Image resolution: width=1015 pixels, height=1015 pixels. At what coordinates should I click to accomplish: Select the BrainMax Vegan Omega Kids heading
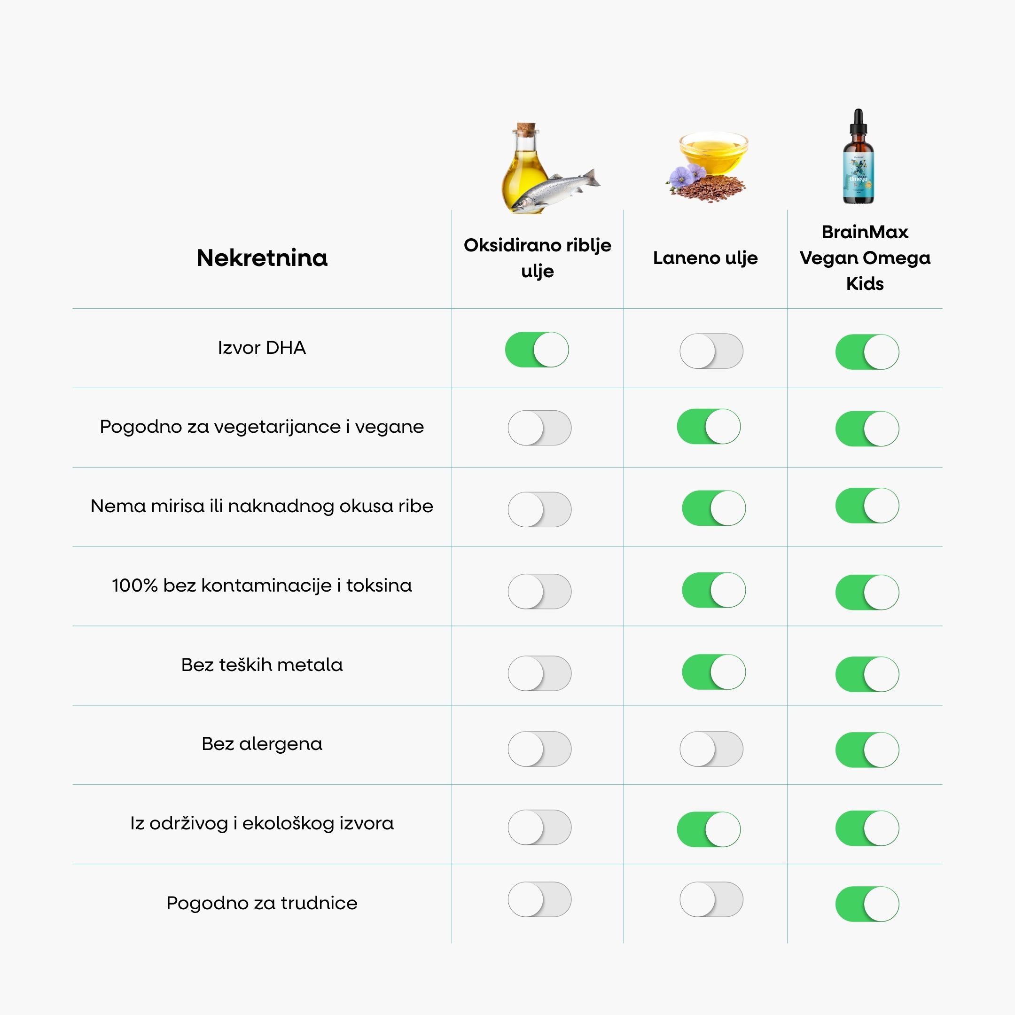click(865, 258)
